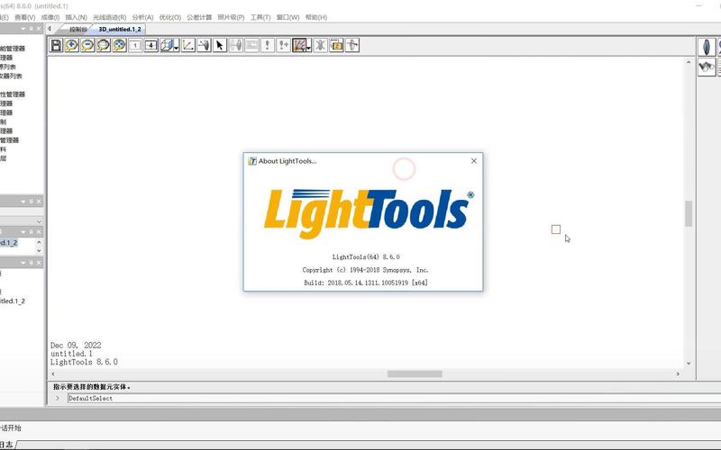Open the 优化(O) menu
The height and width of the screenshot is (450, 721).
point(170,17)
